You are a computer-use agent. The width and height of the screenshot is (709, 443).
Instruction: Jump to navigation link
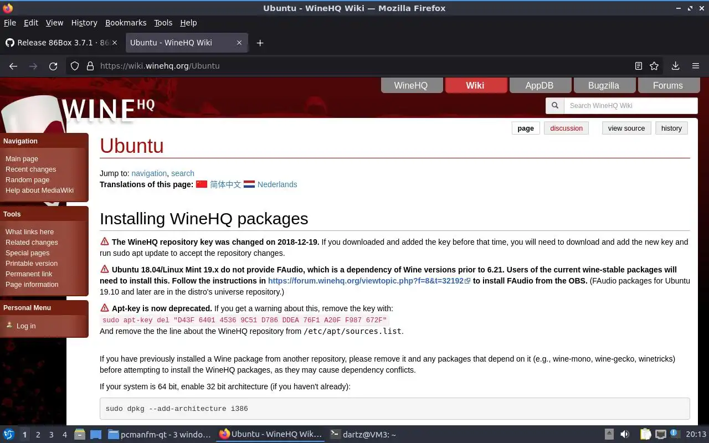[x=149, y=173]
